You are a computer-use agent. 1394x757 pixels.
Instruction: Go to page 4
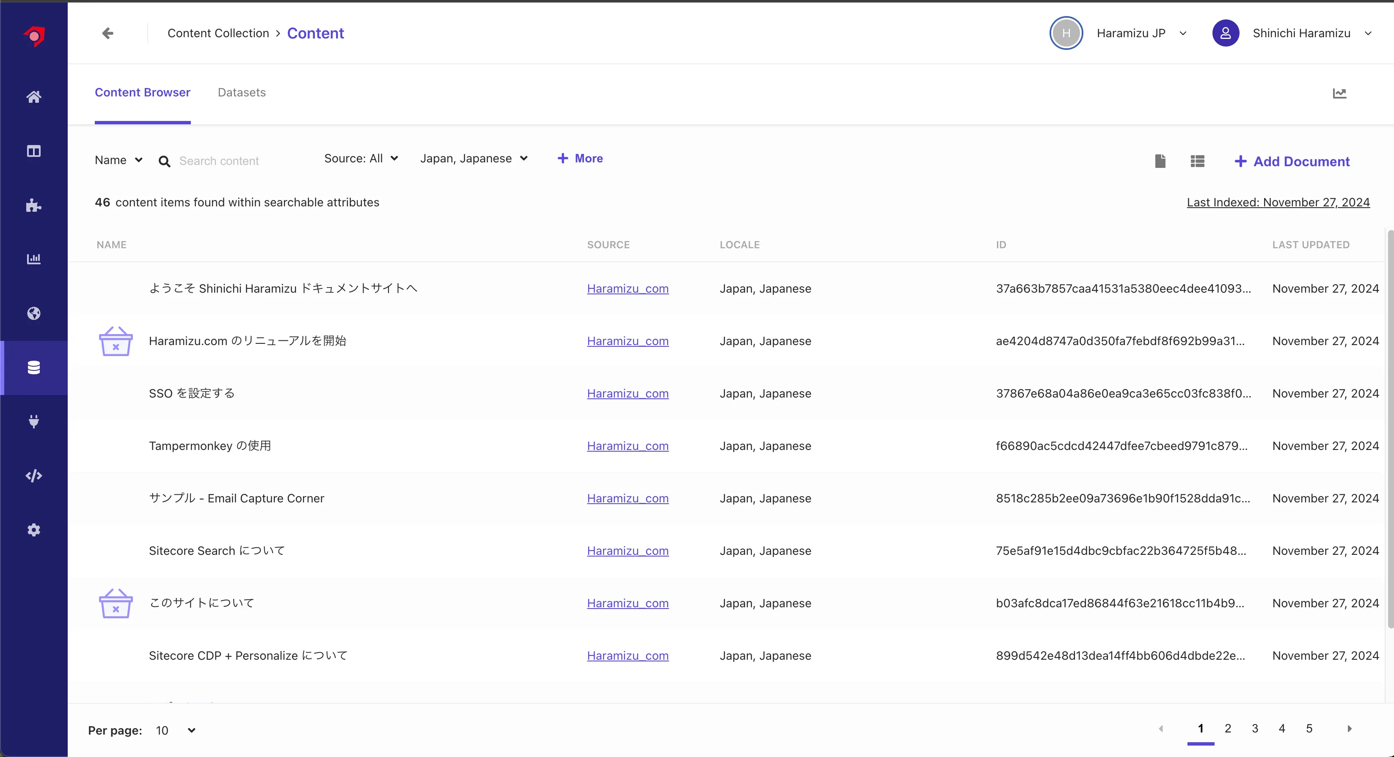pos(1282,728)
